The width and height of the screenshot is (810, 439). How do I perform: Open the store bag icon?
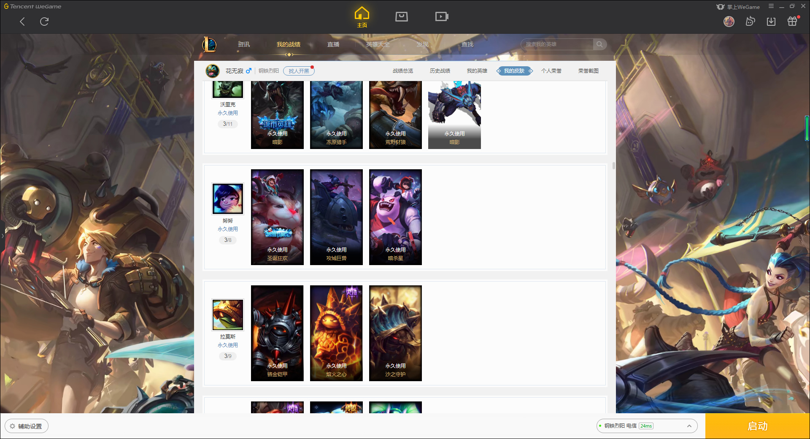coord(402,16)
